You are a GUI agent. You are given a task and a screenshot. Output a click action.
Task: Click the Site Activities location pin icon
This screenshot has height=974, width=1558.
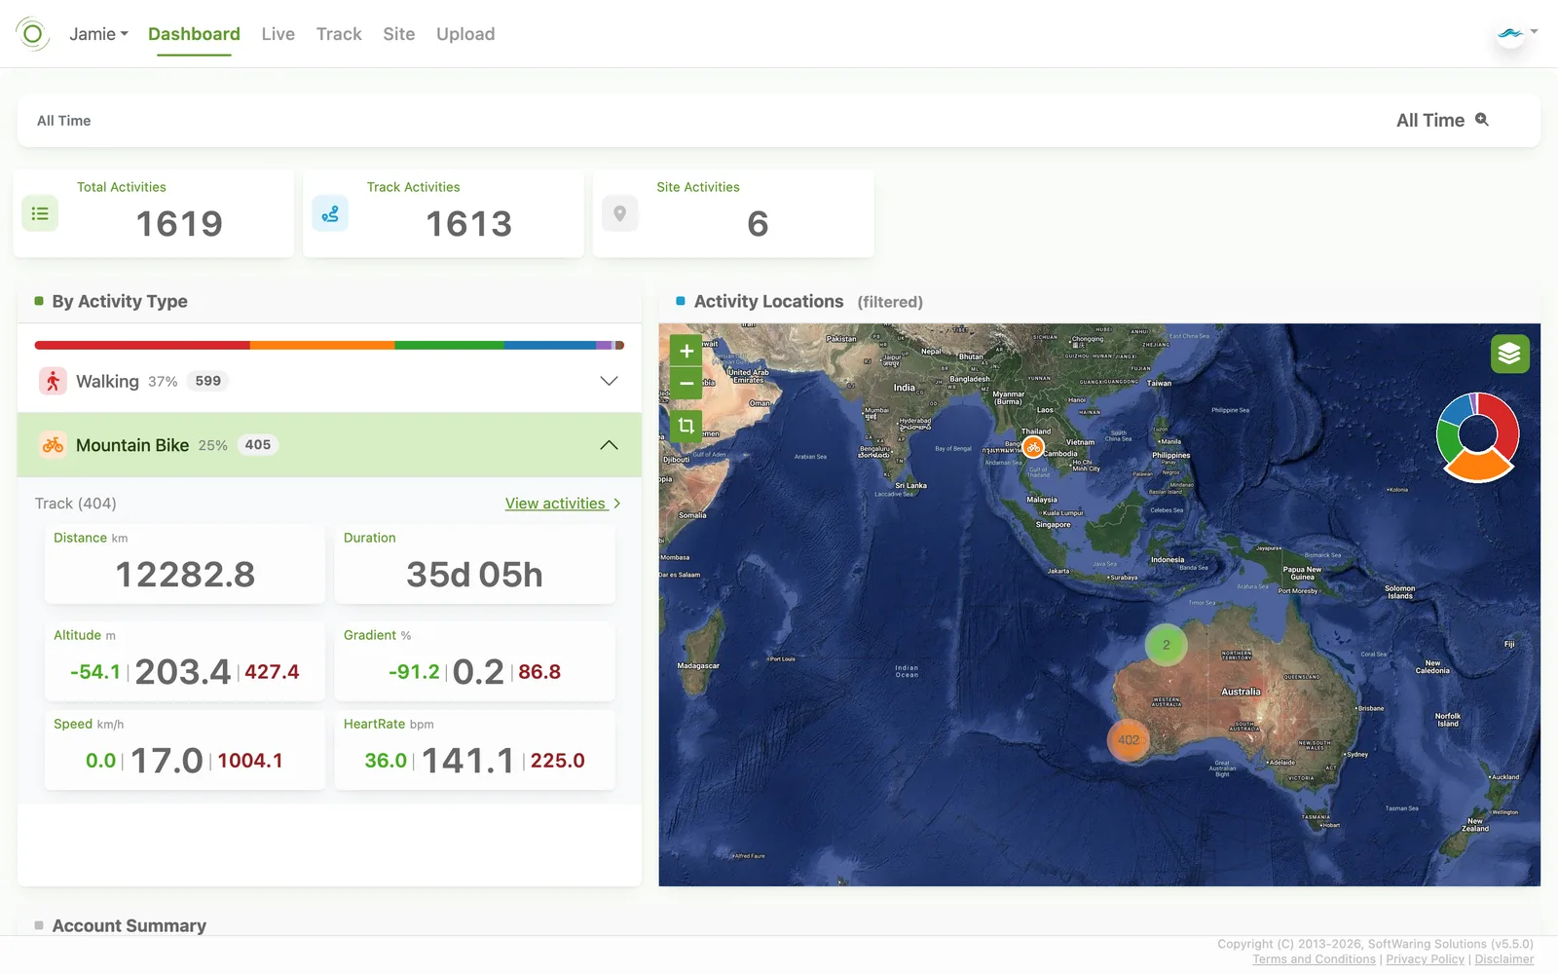click(619, 213)
